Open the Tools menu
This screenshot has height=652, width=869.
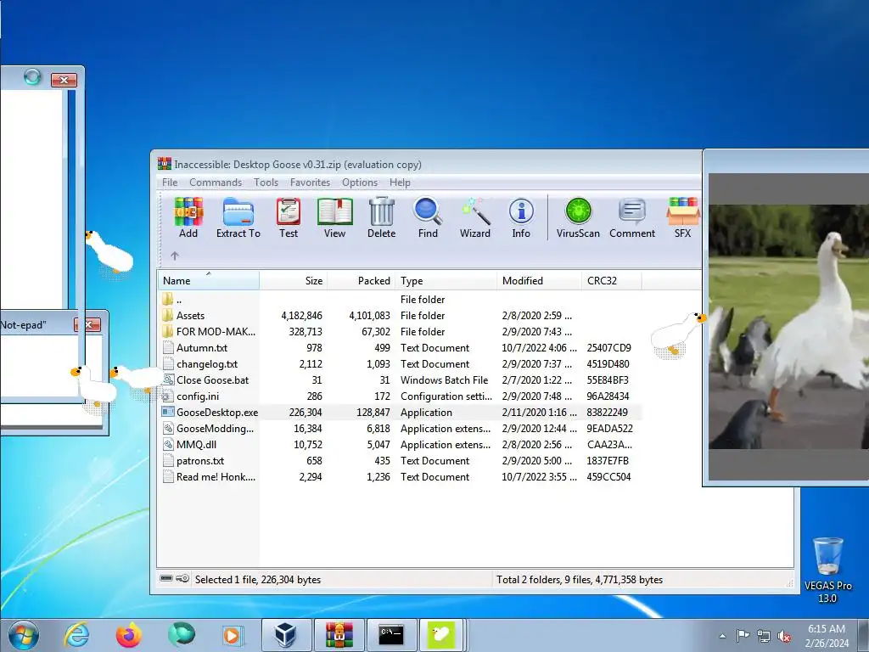pos(266,183)
